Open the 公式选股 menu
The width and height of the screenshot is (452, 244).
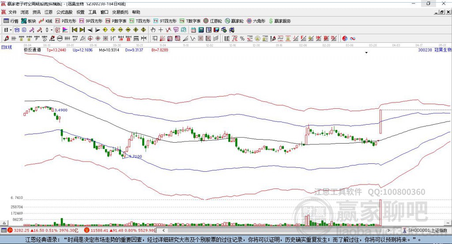click(x=64, y=12)
